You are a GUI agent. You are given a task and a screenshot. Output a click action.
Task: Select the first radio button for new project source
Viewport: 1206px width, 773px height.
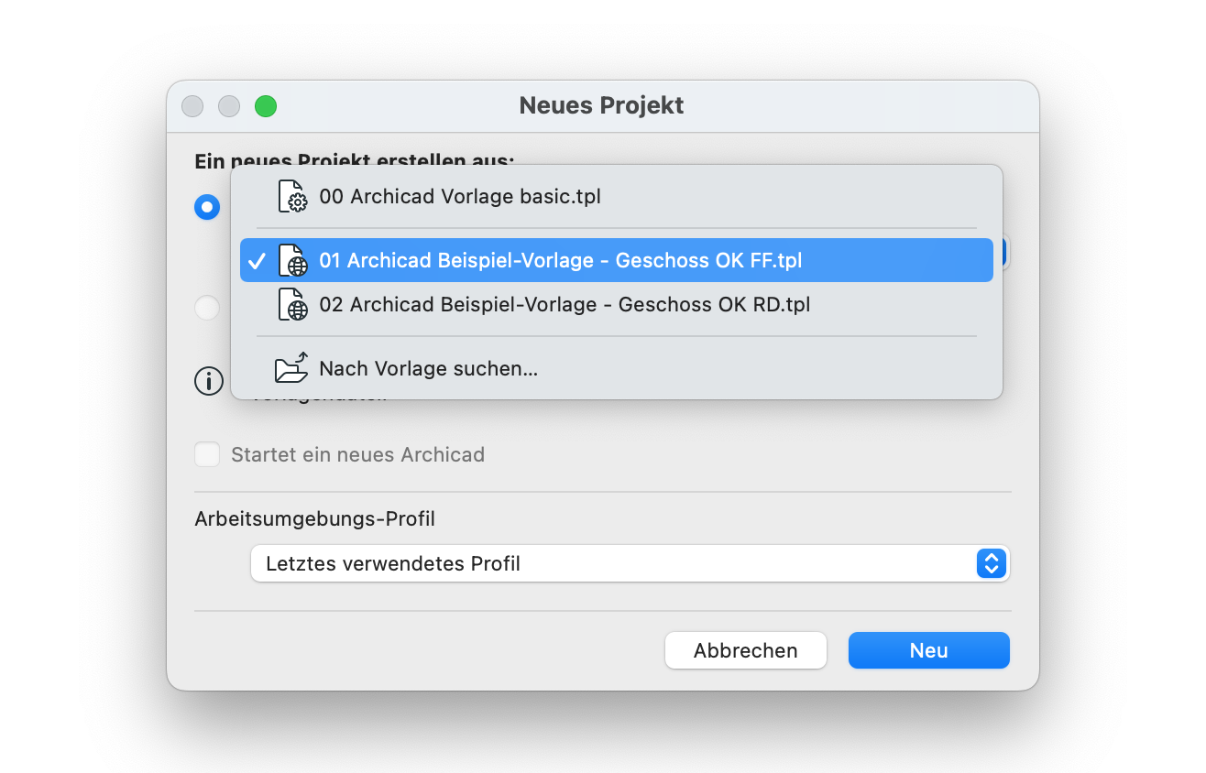(207, 207)
